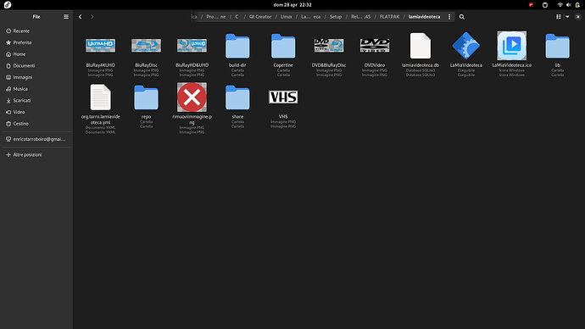Select the DVDVideo image file

point(375,46)
